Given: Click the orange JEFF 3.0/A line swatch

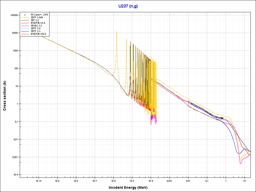Looking at the screenshot, I should [x=25, y=17].
